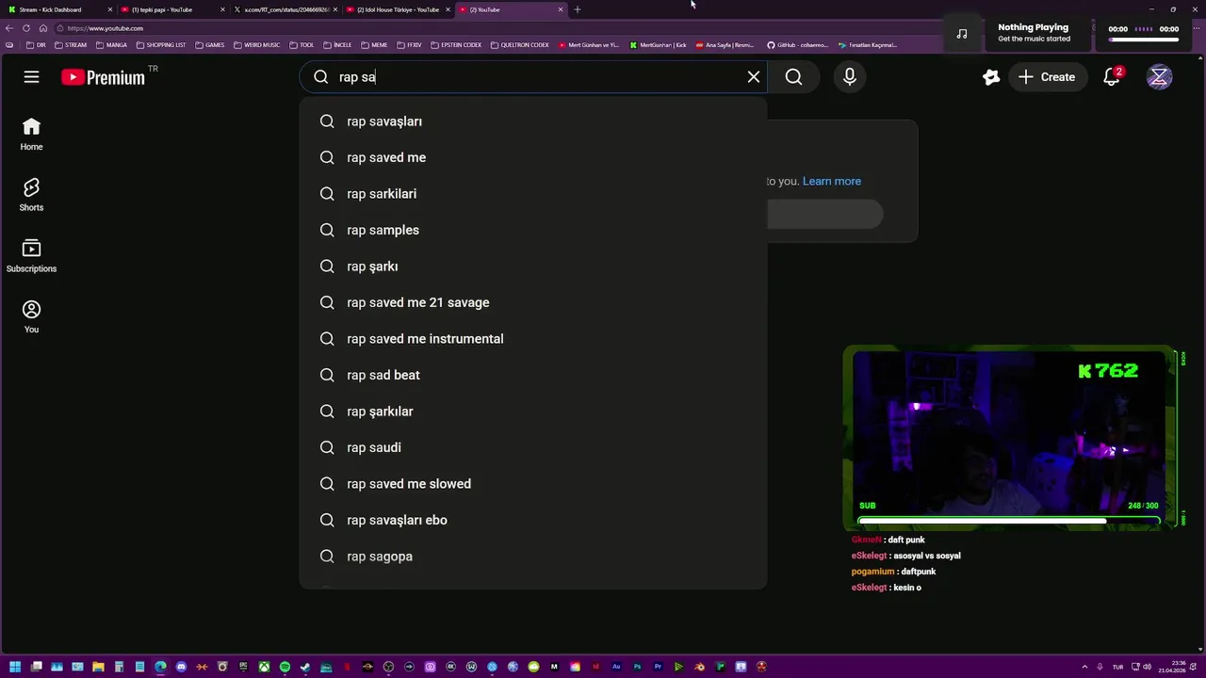Open the WEIRD MUSIC bookmarks folder
This screenshot has width=1206, height=678.
(257, 45)
